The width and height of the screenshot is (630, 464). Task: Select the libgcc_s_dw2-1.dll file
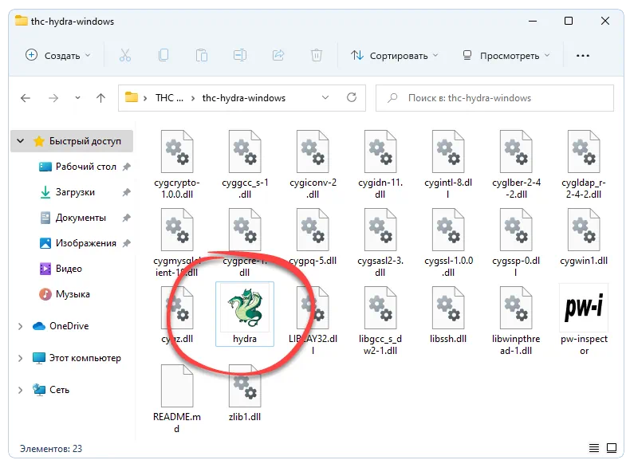tap(380, 320)
